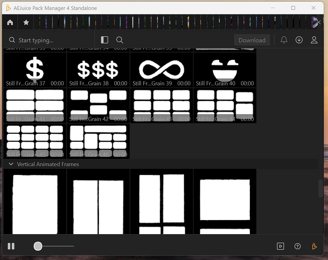328x260 pixels.
Task: Open the Favorites star tab
Action: click(26, 22)
